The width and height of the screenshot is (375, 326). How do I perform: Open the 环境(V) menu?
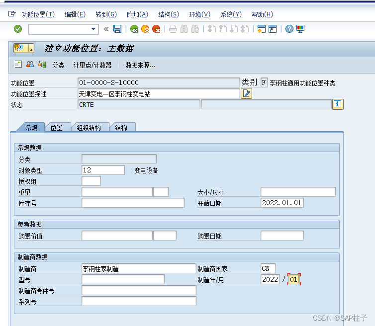[200, 14]
